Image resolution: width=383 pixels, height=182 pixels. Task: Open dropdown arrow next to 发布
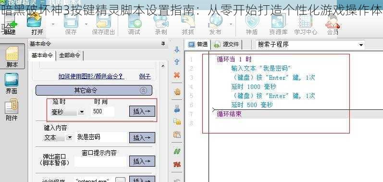coord(231,24)
